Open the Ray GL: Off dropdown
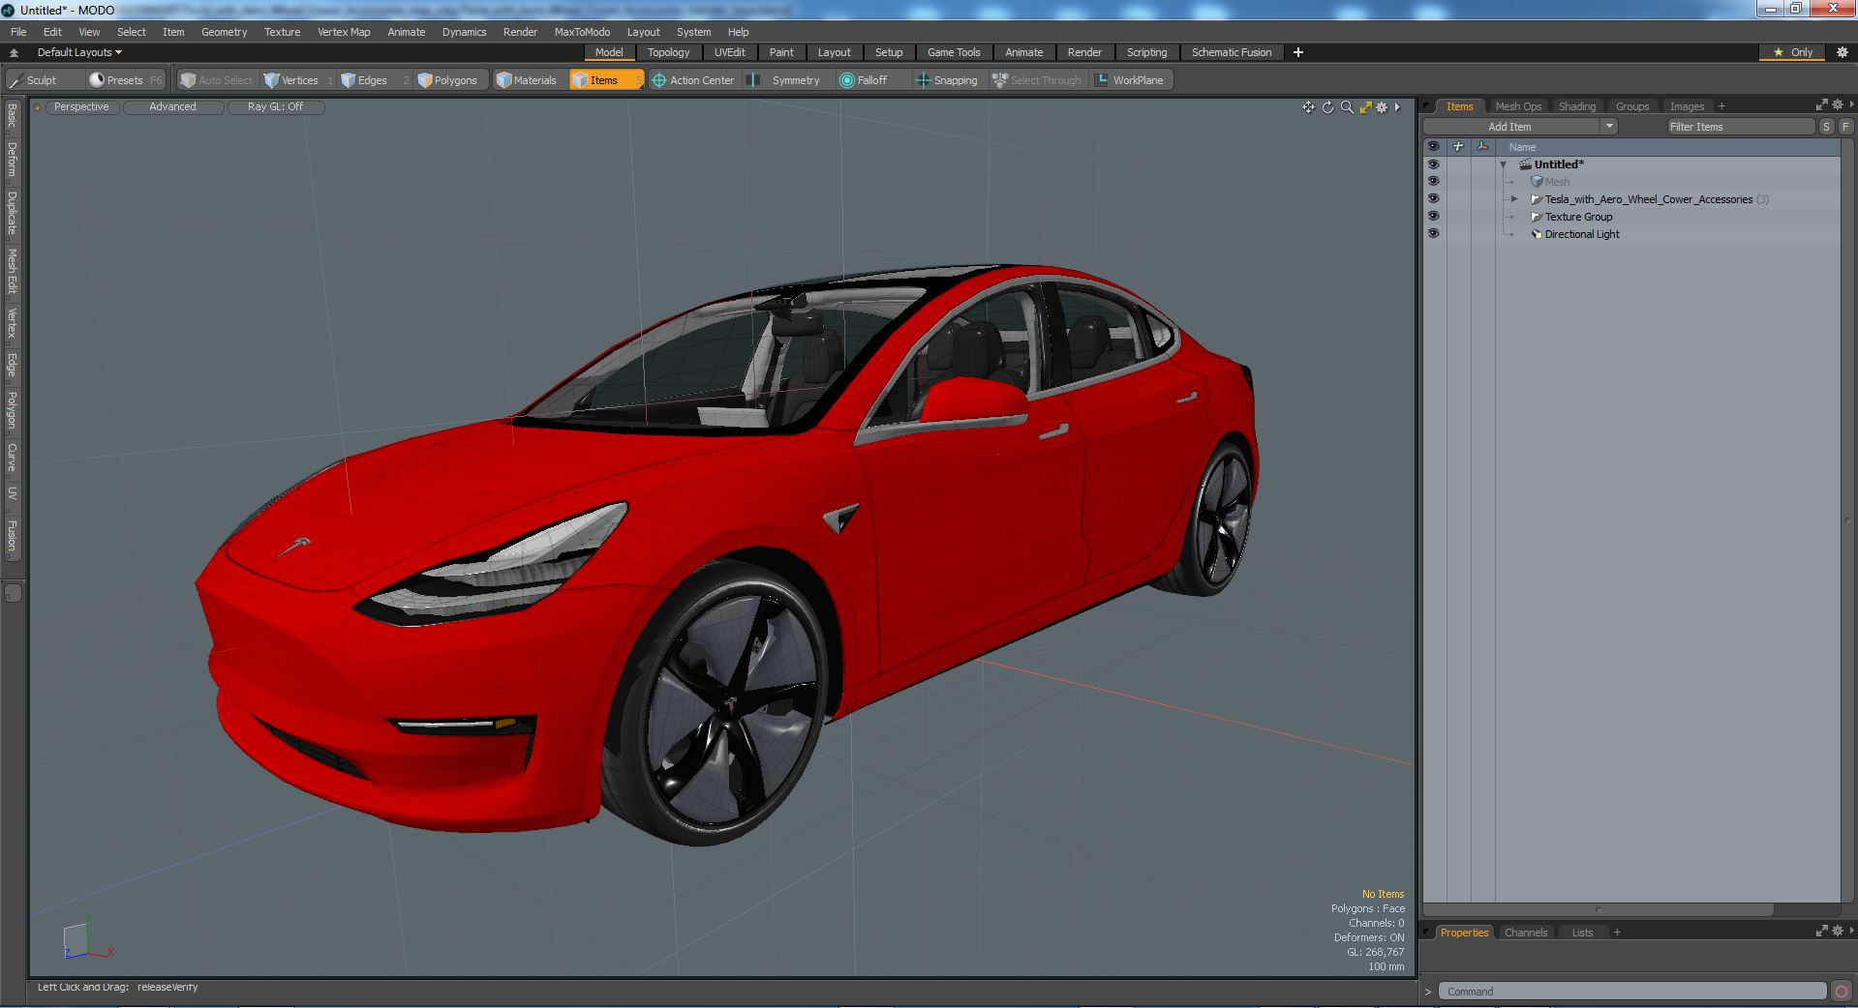 [x=275, y=107]
